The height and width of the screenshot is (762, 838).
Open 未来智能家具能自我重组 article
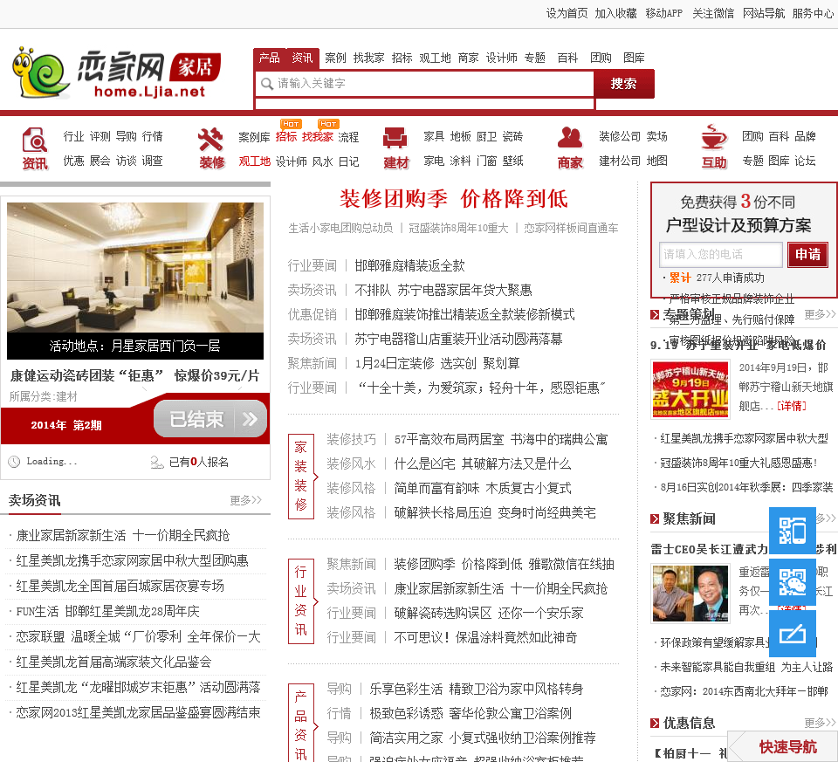pos(746,667)
